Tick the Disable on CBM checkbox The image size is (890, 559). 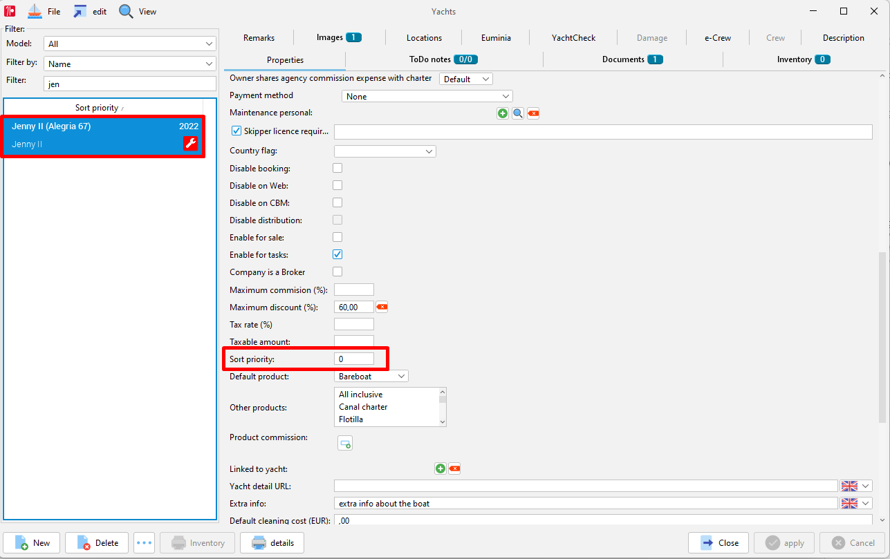tap(337, 202)
